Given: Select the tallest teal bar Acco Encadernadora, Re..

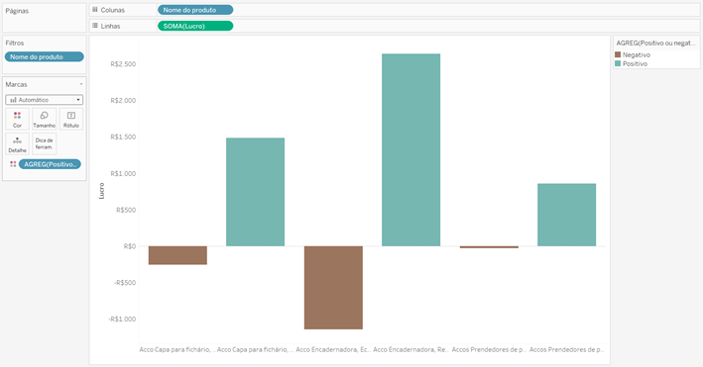Looking at the screenshot, I should coord(410,150).
